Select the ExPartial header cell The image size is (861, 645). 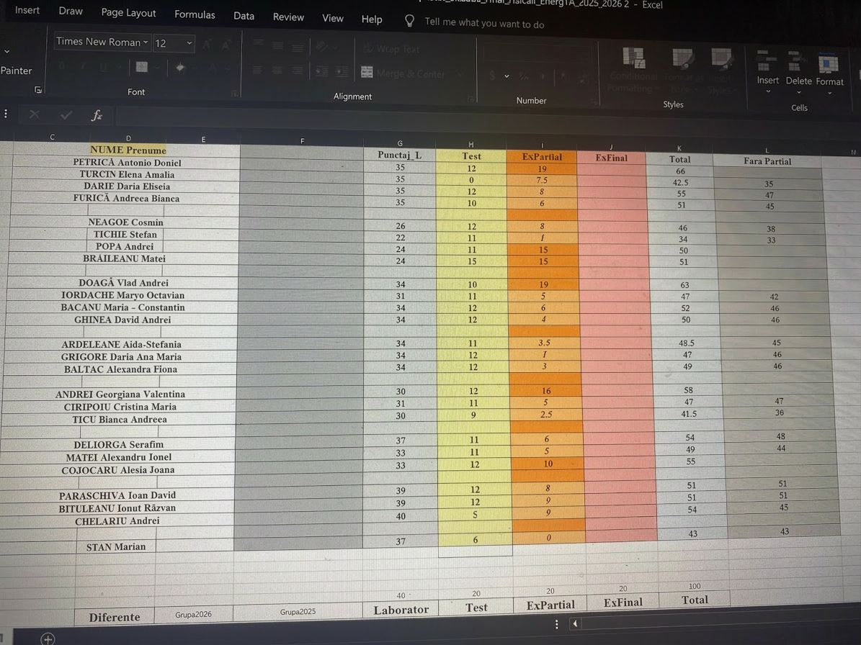pyautogui.click(x=541, y=156)
